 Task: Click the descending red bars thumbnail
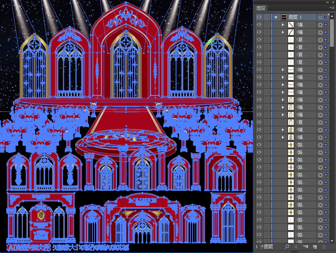click(x=291, y=25)
